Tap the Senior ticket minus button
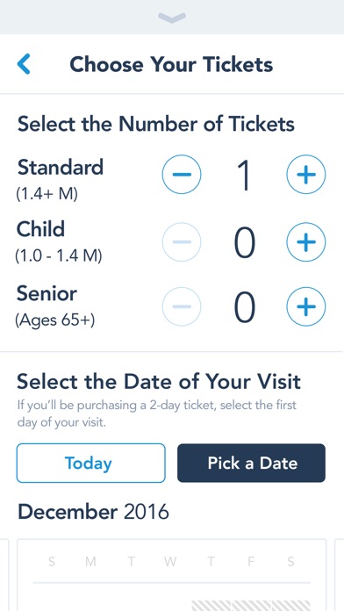Viewport: 344px width, 611px height. pos(182,306)
